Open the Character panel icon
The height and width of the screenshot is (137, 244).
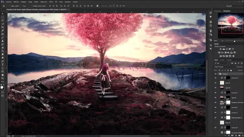tap(211, 45)
